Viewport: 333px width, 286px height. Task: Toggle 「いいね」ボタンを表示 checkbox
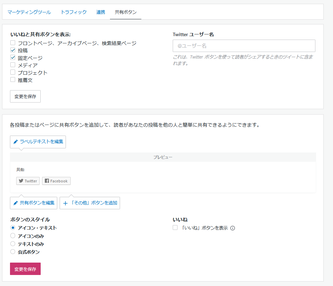click(x=175, y=227)
